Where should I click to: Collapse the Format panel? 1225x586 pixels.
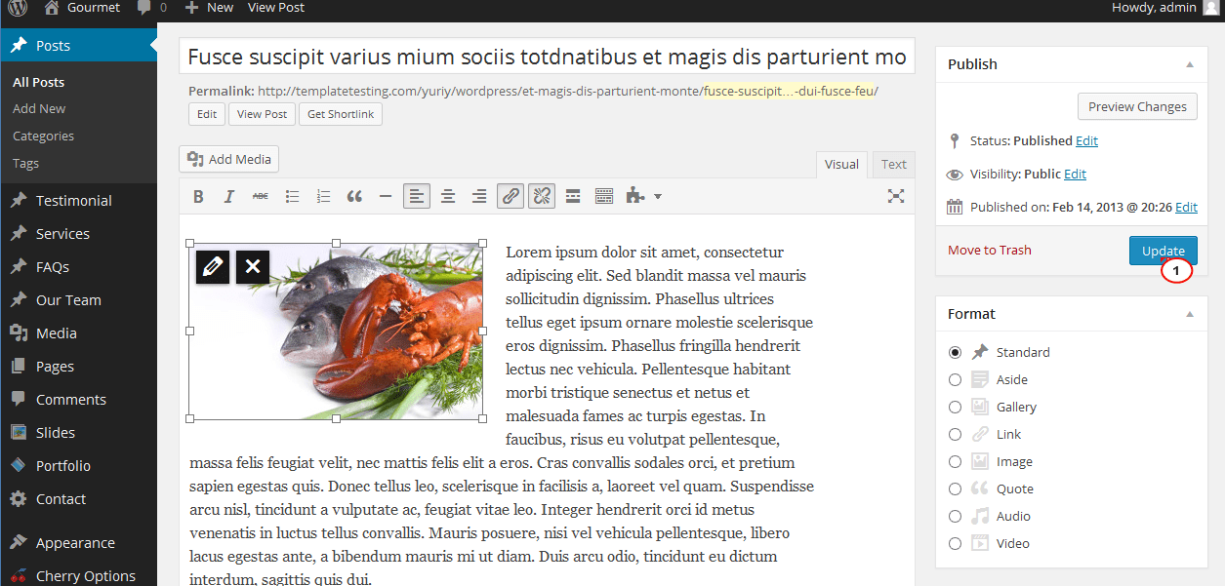pos(1189,313)
